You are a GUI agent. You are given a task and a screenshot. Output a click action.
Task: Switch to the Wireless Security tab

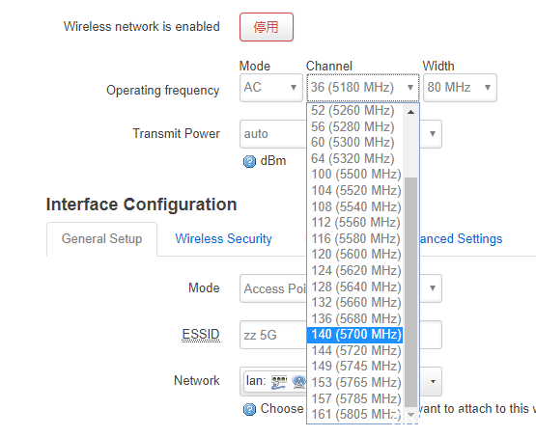(223, 238)
